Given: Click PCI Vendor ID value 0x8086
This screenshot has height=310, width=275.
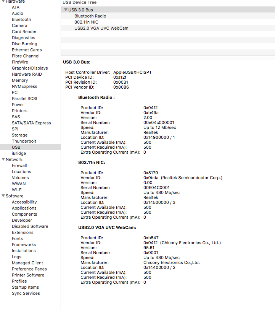Looking at the screenshot, I should pyautogui.click(x=121, y=87).
